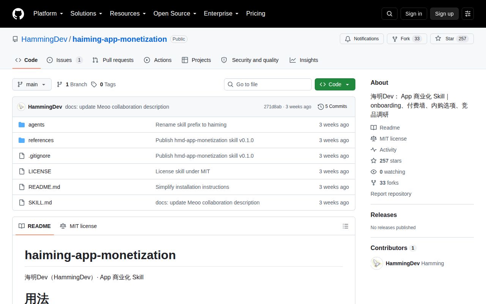Open the main branch selector dropdown

pyautogui.click(x=32, y=84)
